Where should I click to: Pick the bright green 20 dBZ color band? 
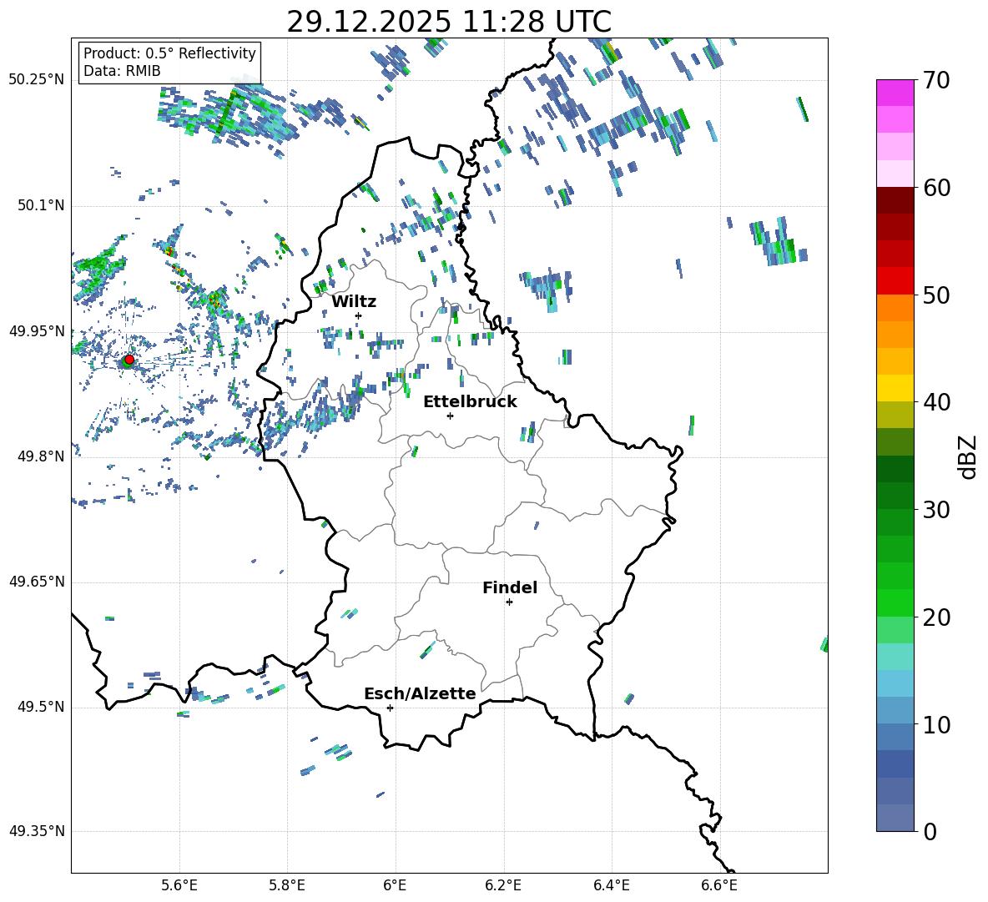pyautogui.click(x=895, y=602)
